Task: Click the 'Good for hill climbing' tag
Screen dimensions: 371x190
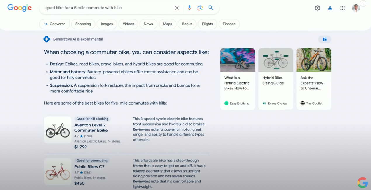Action: click(92, 119)
